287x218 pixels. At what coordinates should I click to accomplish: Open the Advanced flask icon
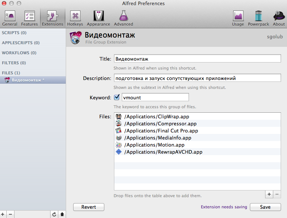pyautogui.click(x=123, y=18)
